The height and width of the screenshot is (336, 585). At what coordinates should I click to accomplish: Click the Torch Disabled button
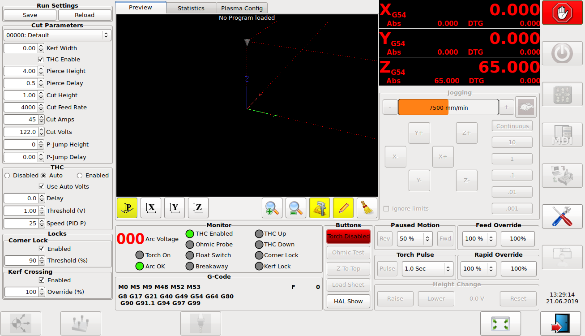tap(349, 237)
